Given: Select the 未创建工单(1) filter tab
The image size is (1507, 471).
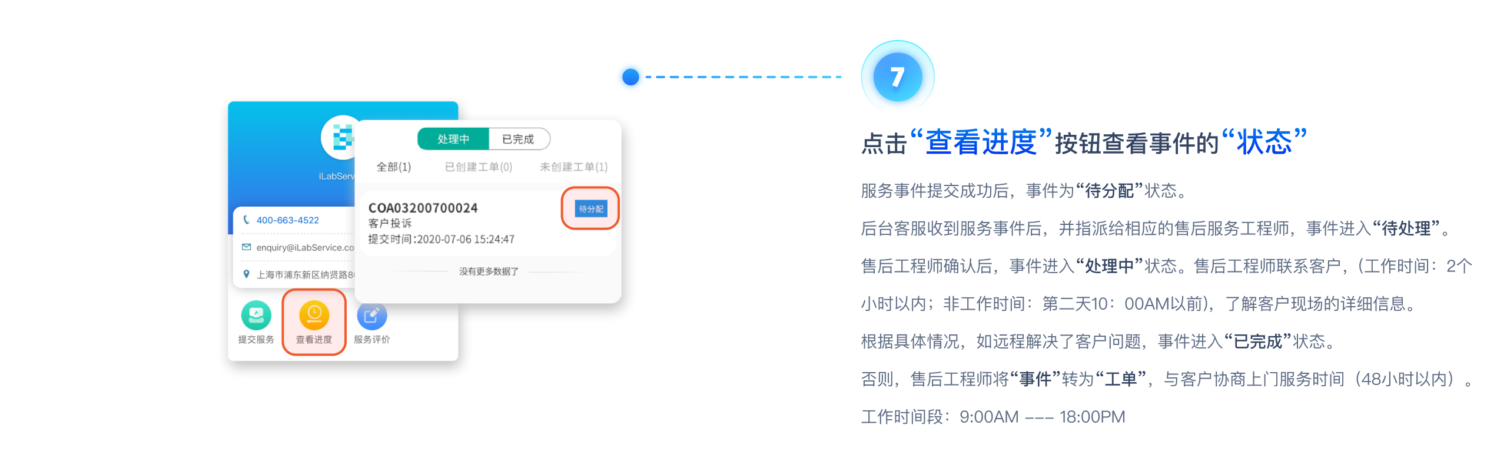Looking at the screenshot, I should 574,167.
